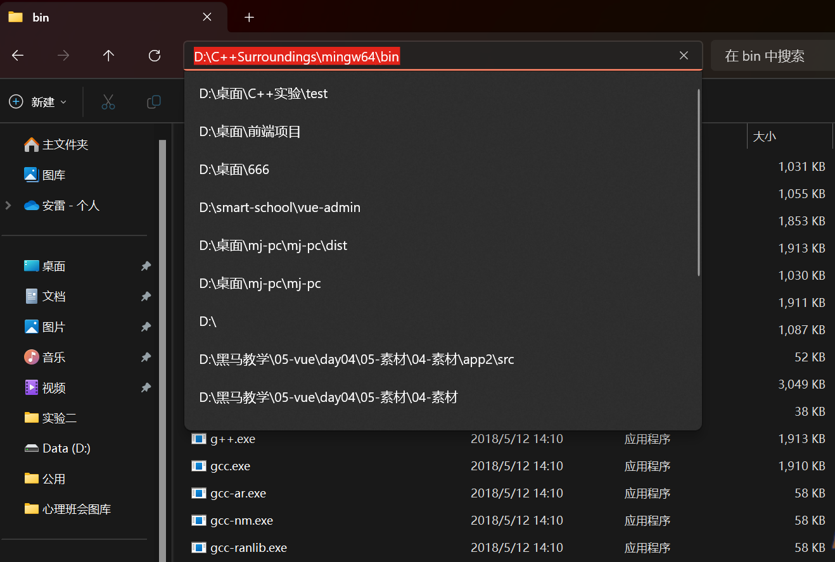
Task: Open 主文件夹 in the sidebar
Action: coord(56,145)
